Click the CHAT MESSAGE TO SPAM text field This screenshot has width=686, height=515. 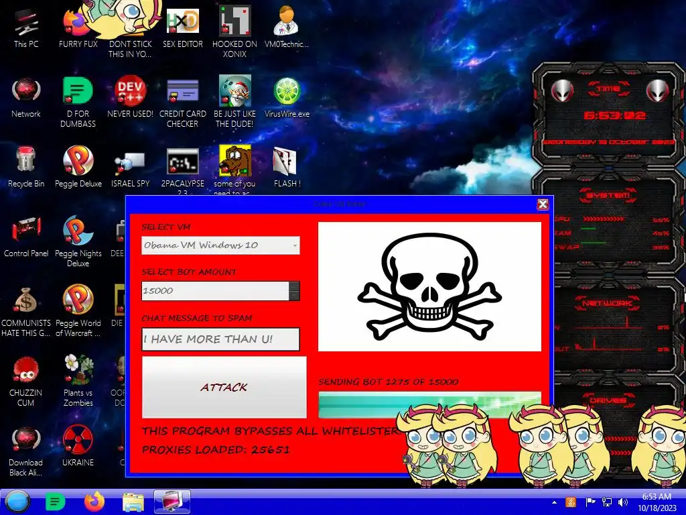click(x=220, y=339)
